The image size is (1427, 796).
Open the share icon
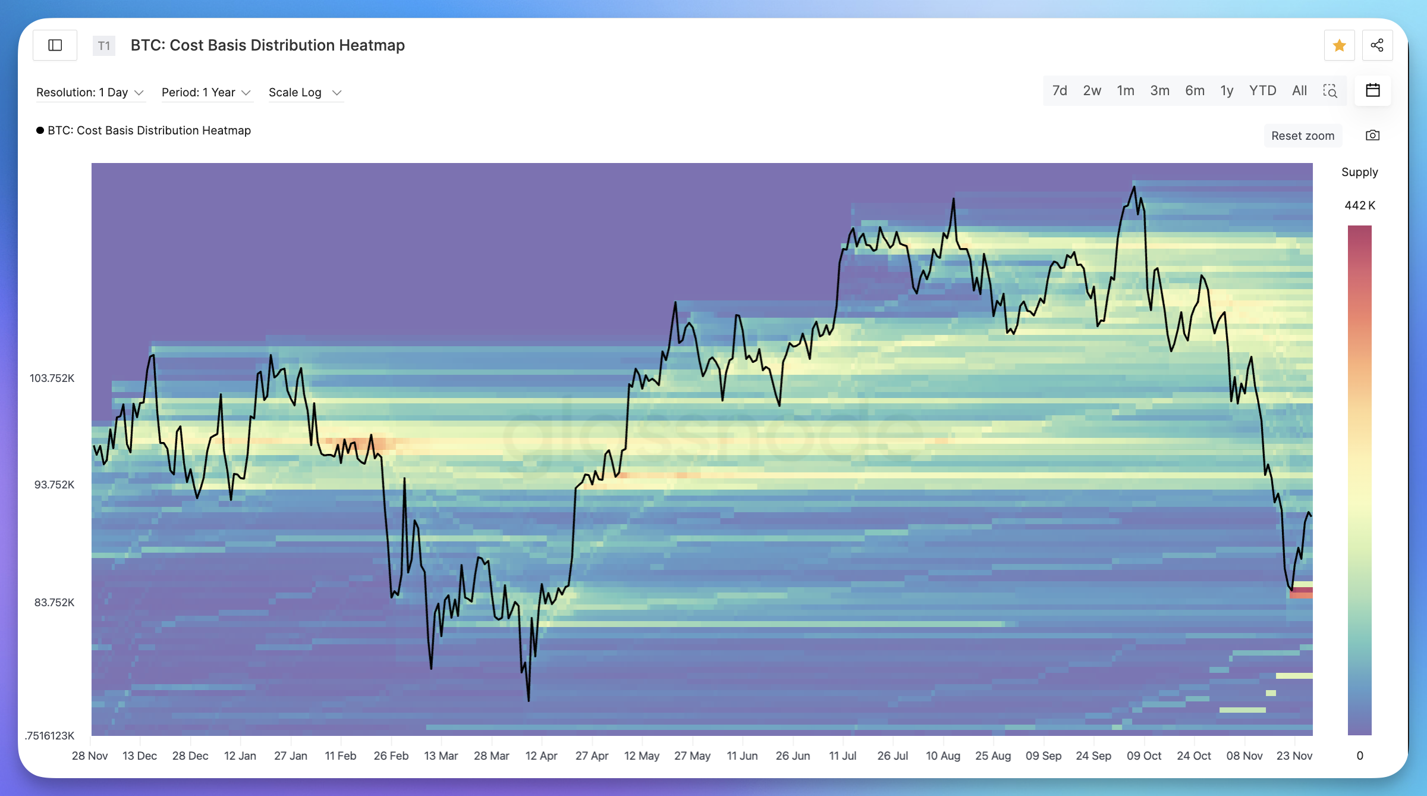tap(1376, 45)
